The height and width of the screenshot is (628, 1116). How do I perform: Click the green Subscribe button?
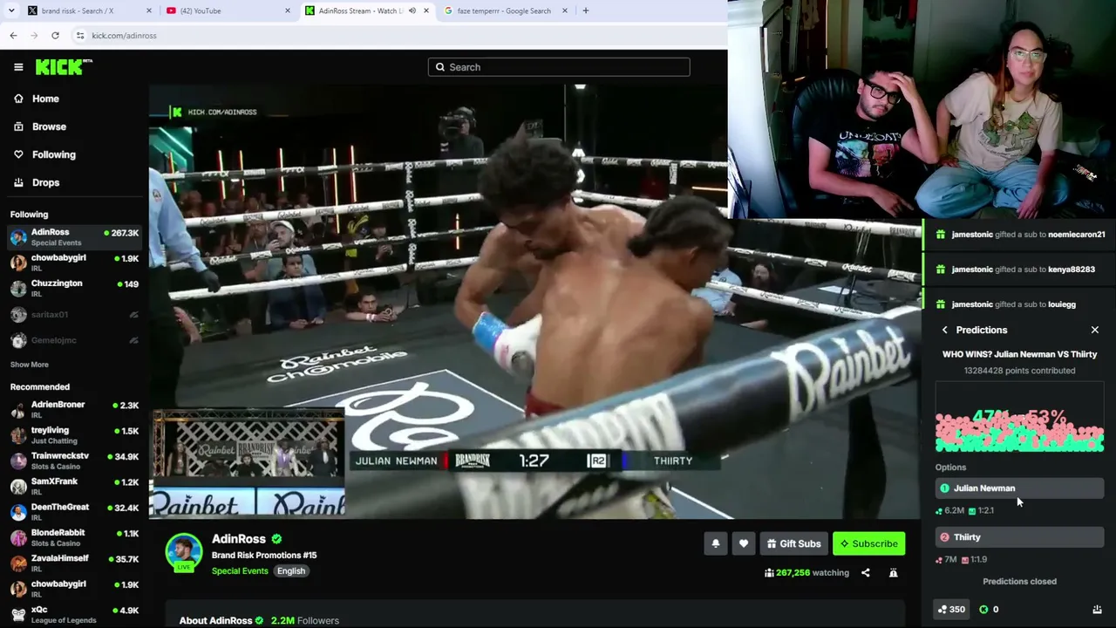868,544
